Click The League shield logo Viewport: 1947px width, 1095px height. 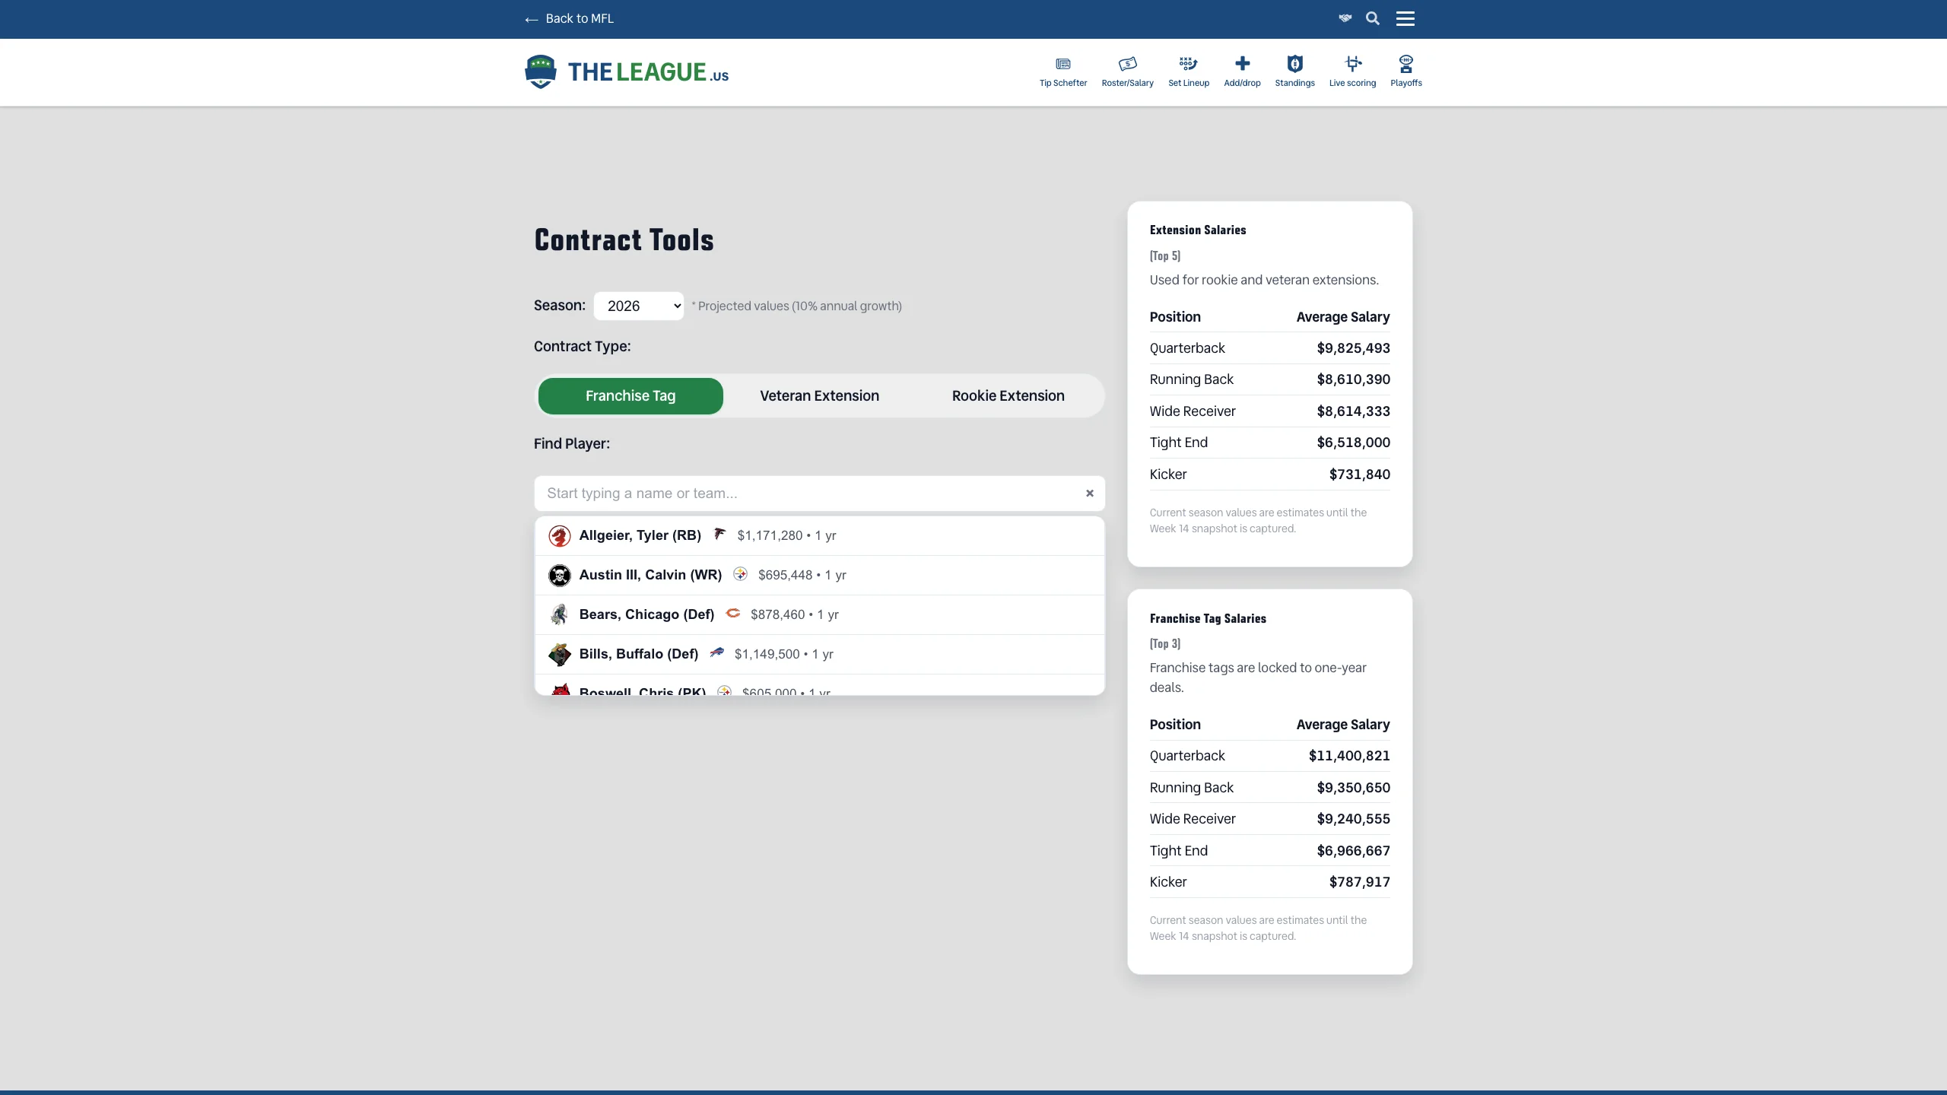[540, 71]
